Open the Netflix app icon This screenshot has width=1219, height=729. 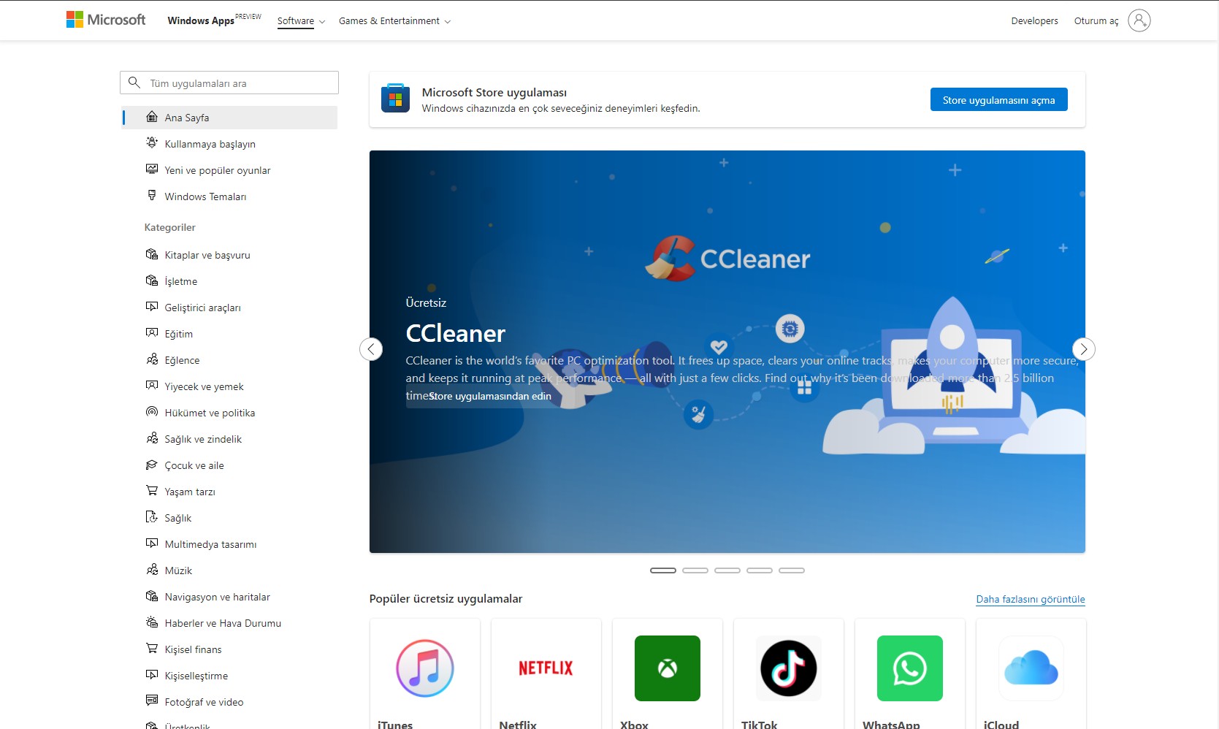coord(546,668)
